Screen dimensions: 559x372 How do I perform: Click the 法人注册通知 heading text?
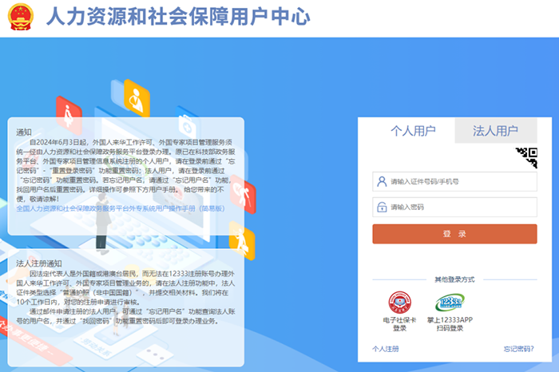pos(39,263)
